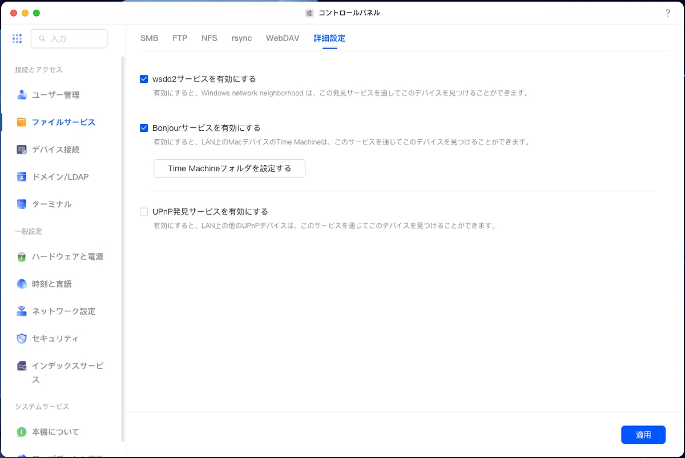The image size is (685, 458).
Task: Open the FTP tab
Action: 180,38
